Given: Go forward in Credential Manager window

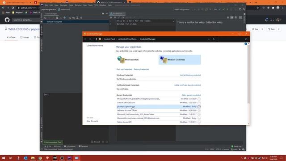Looking at the screenshot, I should [90, 39].
